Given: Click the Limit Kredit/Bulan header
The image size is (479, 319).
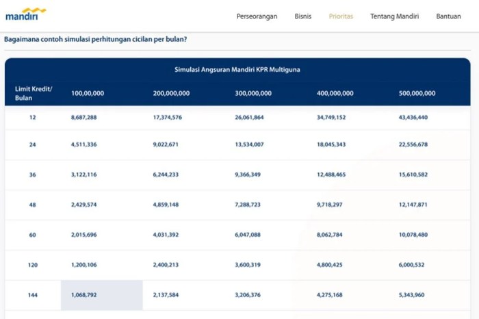Looking at the screenshot, I should (x=34, y=93).
